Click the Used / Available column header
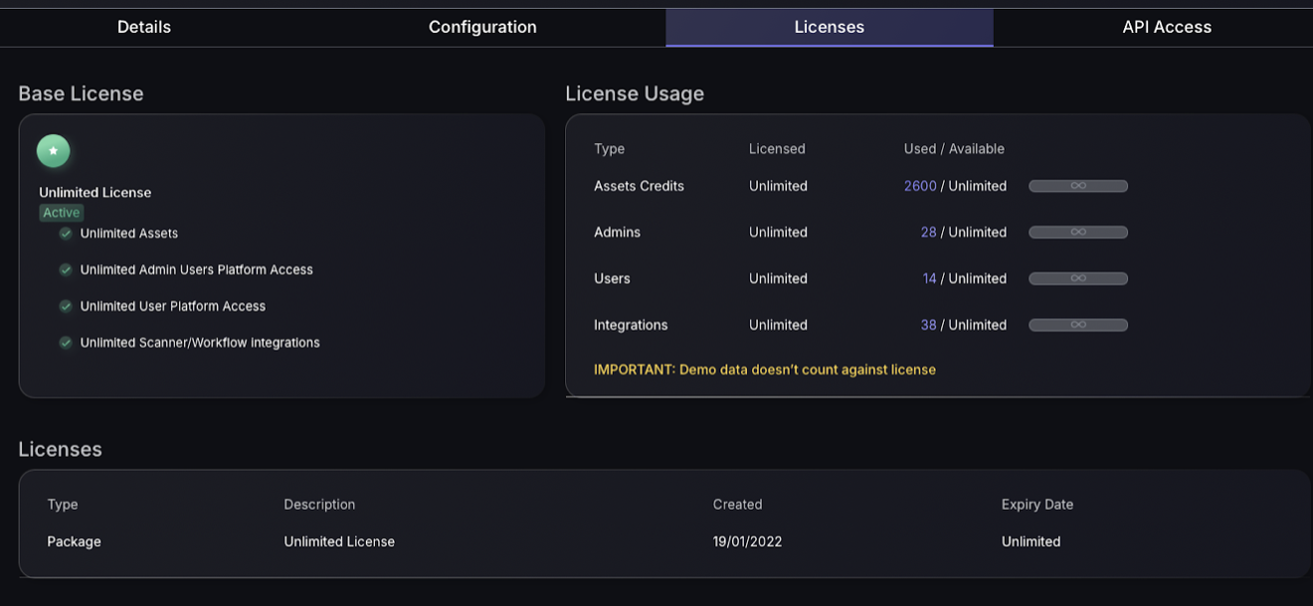This screenshot has width=1313, height=606. pos(954,149)
